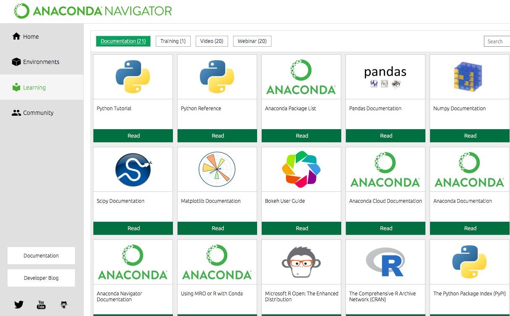Enable the Video (20) filter
The image size is (510, 316).
pyautogui.click(x=212, y=41)
